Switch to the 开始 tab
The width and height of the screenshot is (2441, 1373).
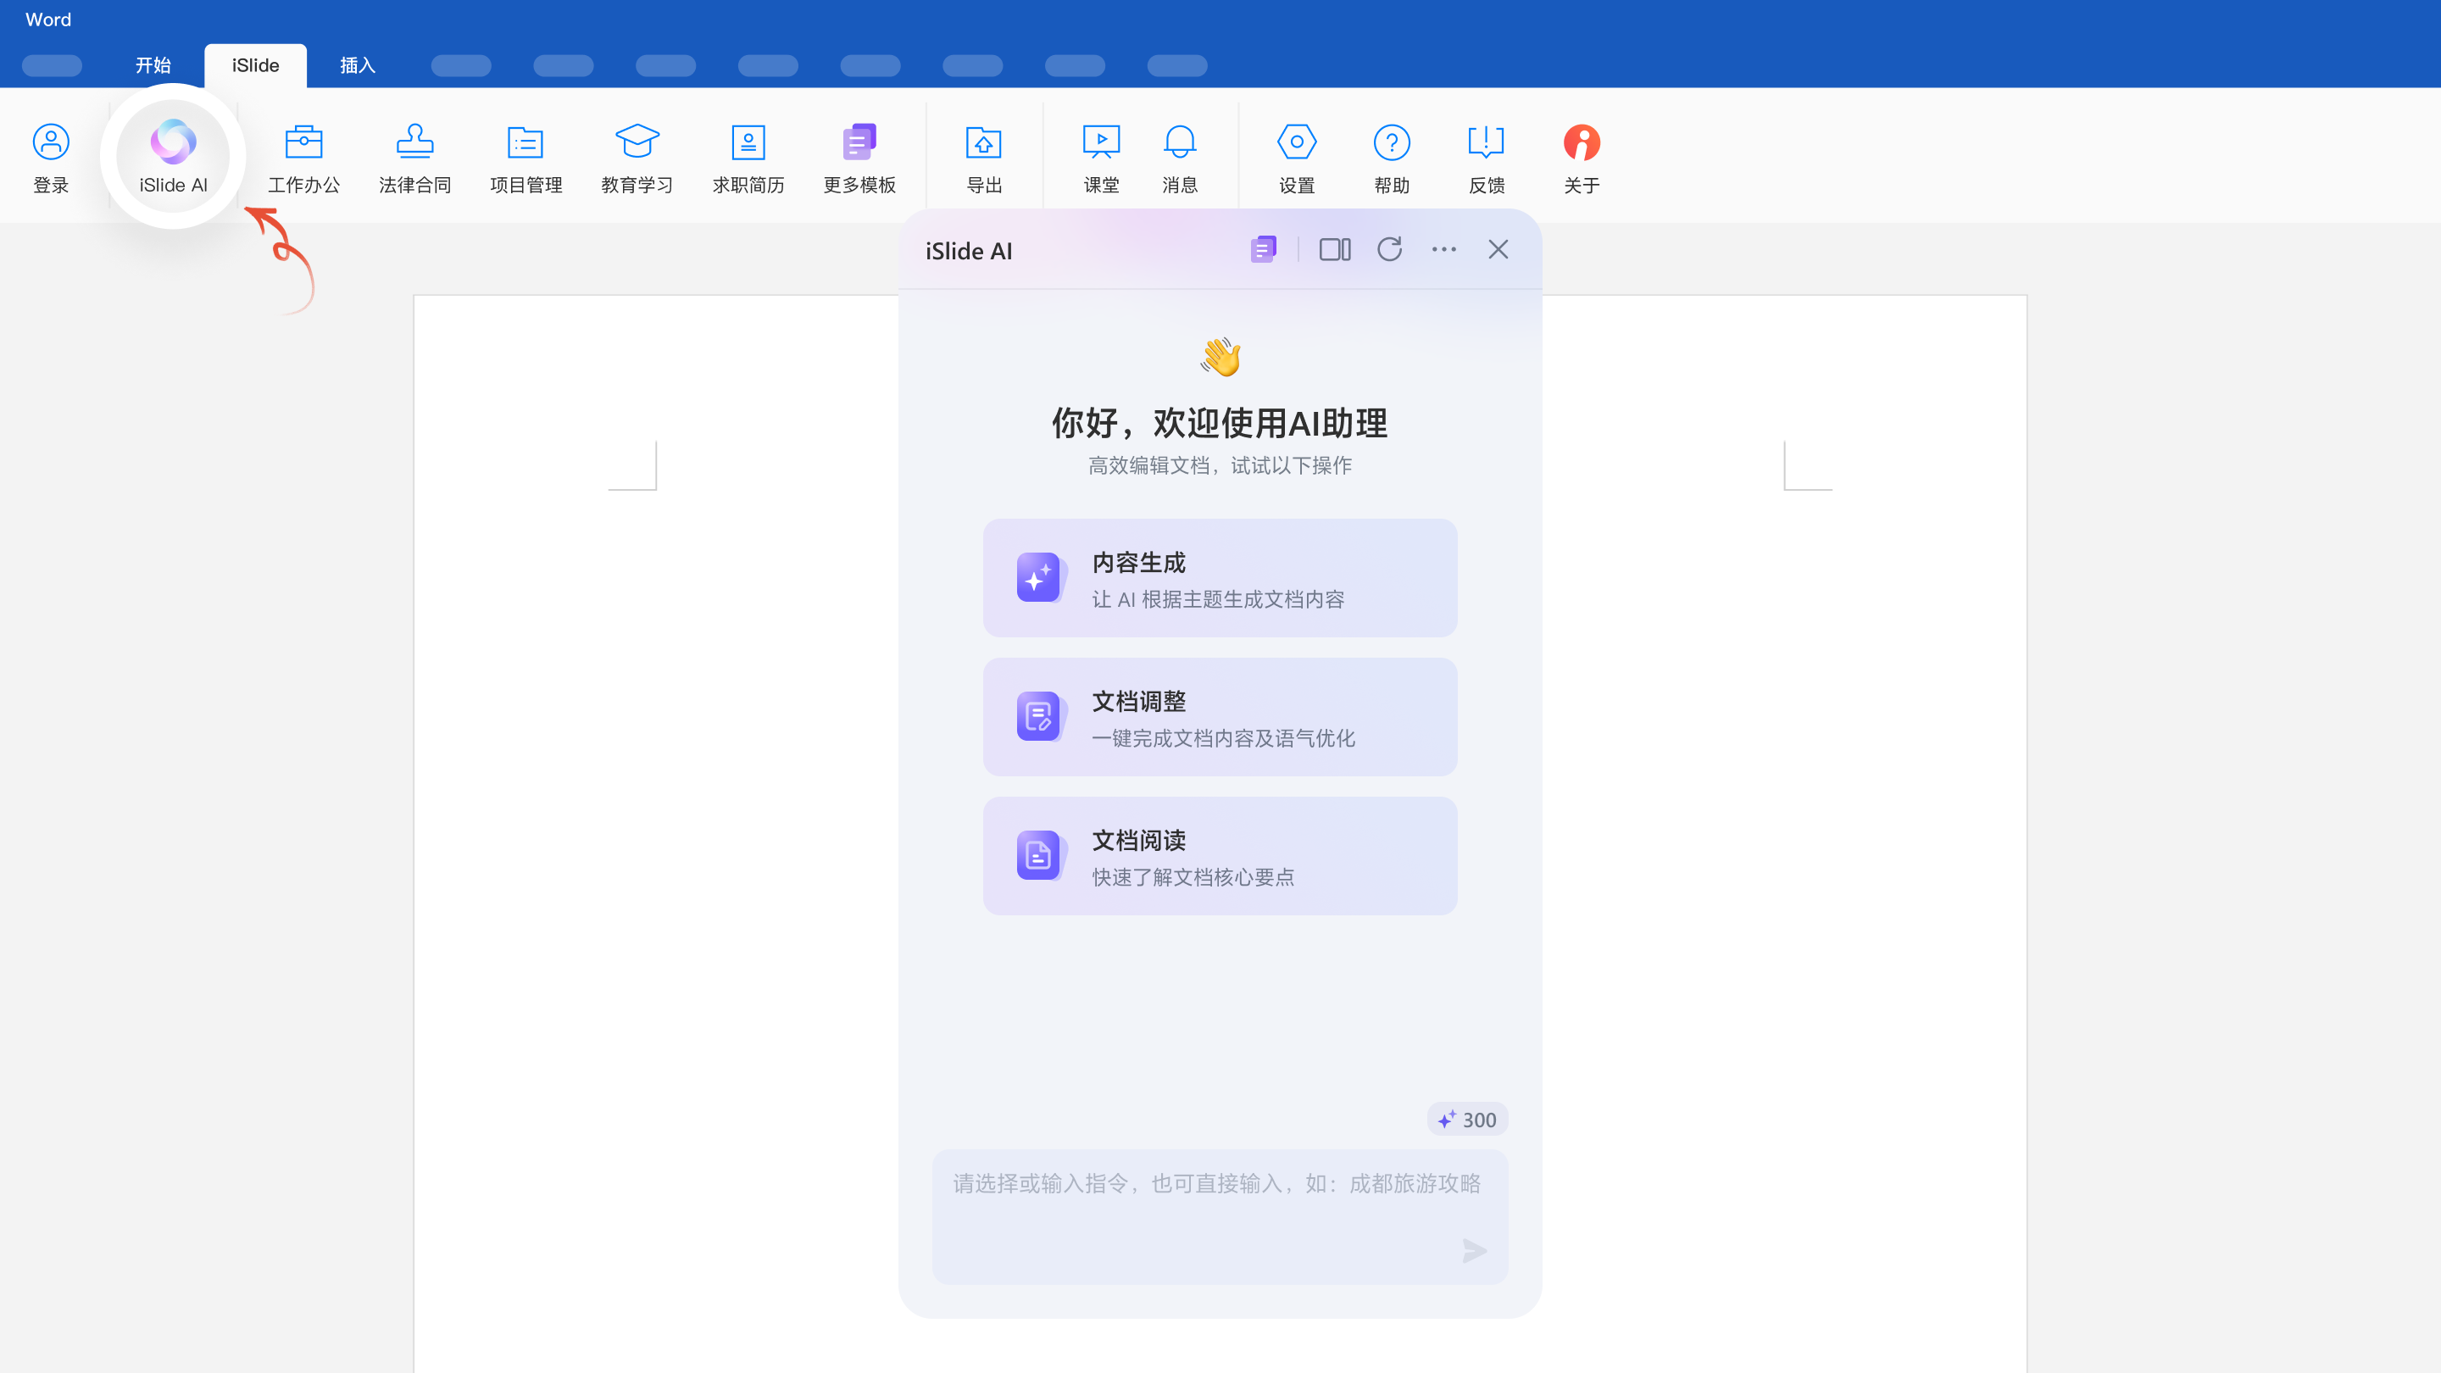coord(153,65)
